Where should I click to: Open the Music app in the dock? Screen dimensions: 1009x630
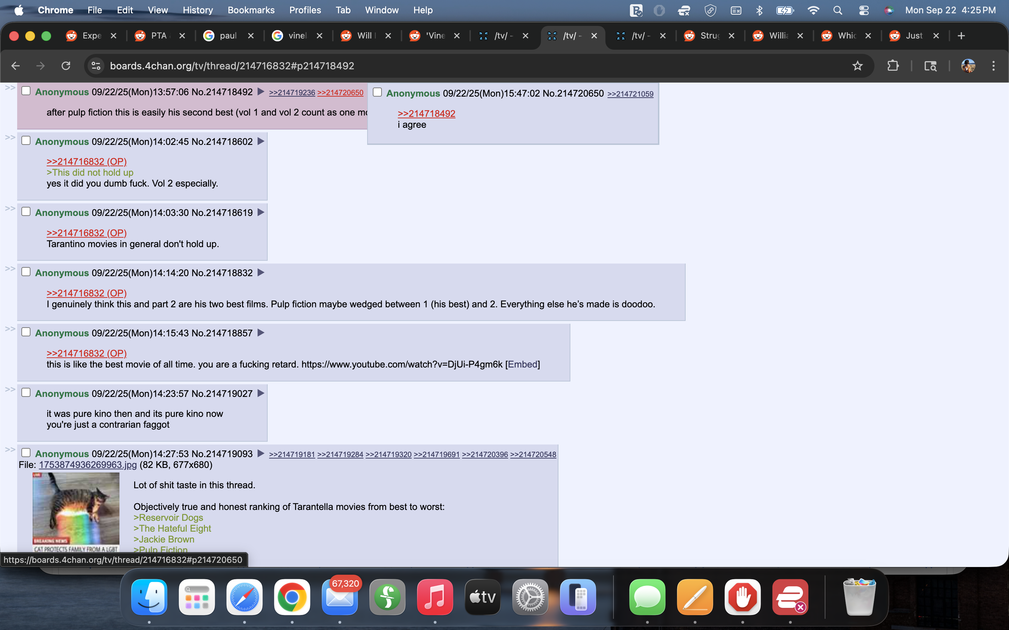click(435, 597)
